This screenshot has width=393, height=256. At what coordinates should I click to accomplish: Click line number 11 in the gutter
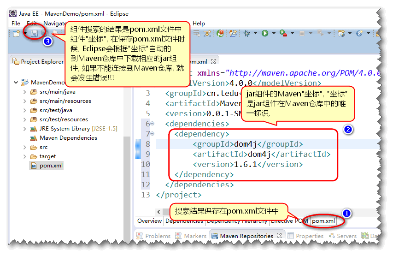[x=146, y=174]
